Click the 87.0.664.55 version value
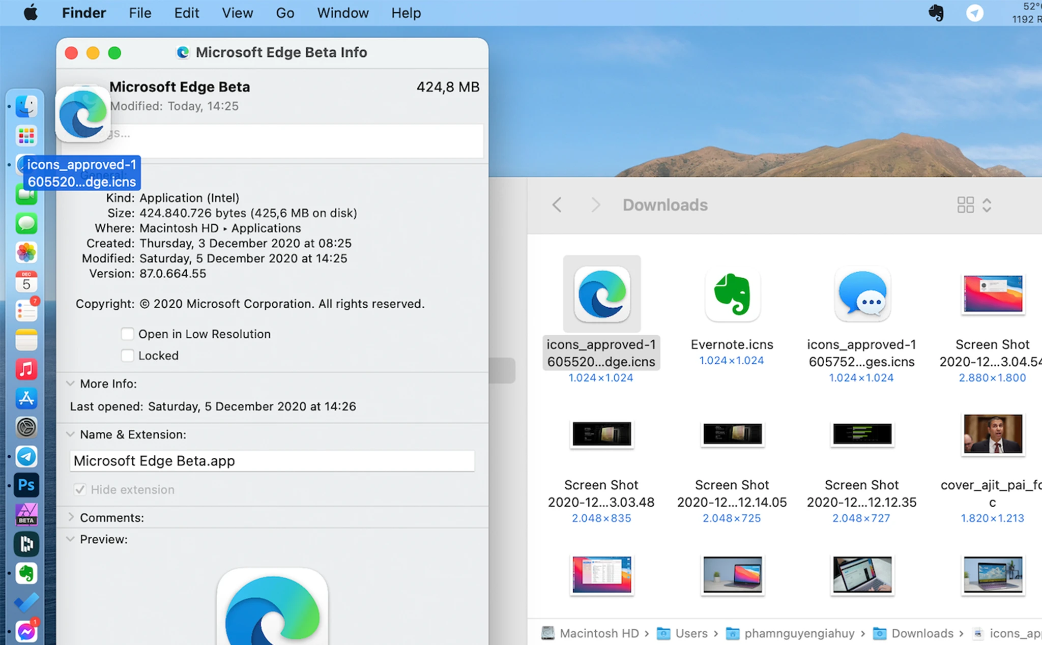Screen dimensions: 1042x645 173,273
